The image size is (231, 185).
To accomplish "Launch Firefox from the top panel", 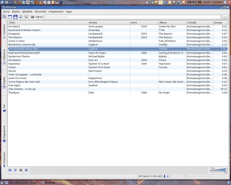I will [20, 2].
